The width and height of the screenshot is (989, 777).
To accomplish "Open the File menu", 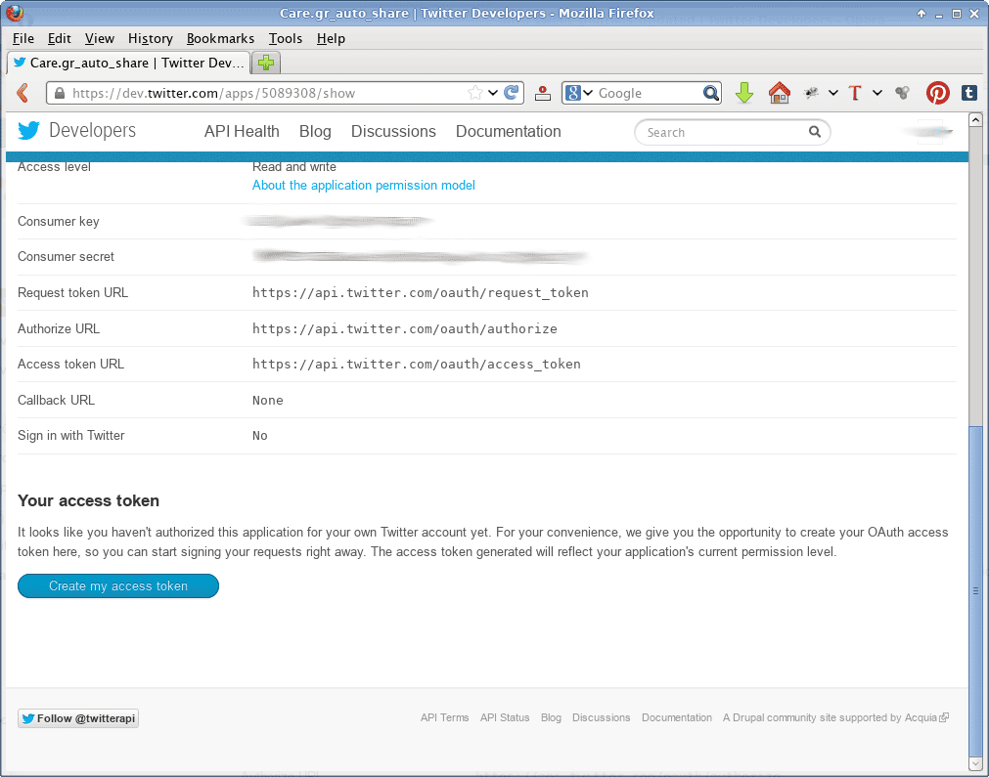I will click(23, 38).
